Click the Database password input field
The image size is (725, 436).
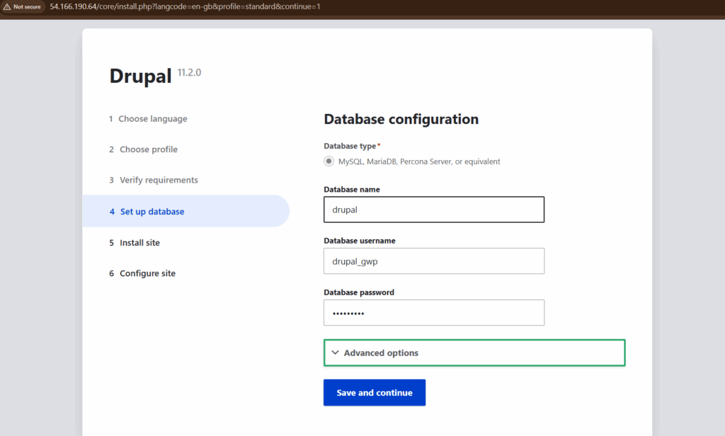434,313
